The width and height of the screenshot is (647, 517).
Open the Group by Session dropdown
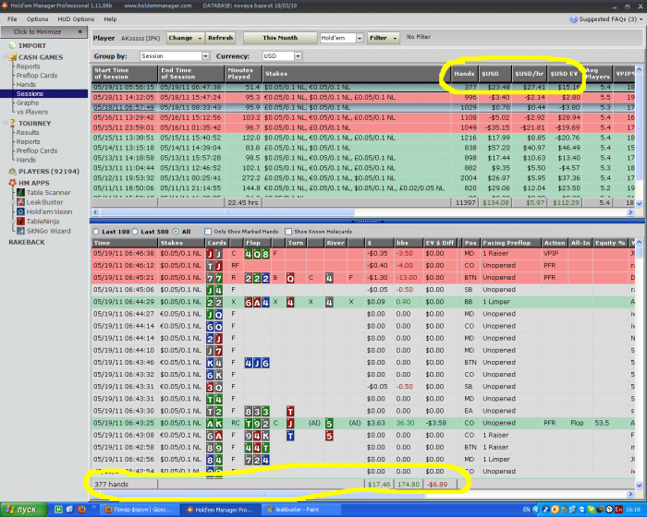[x=205, y=56]
